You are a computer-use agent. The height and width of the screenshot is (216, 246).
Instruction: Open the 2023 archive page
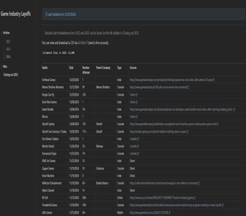(8, 49)
